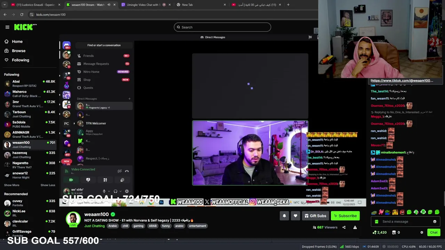This screenshot has height=250, width=445.
Task: Open the browser tab search dropdown
Action: coord(5,5)
